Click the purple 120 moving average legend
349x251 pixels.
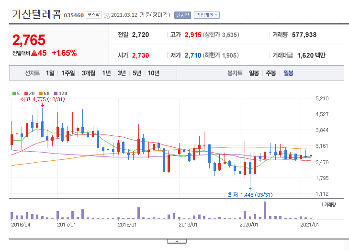click(x=60, y=93)
